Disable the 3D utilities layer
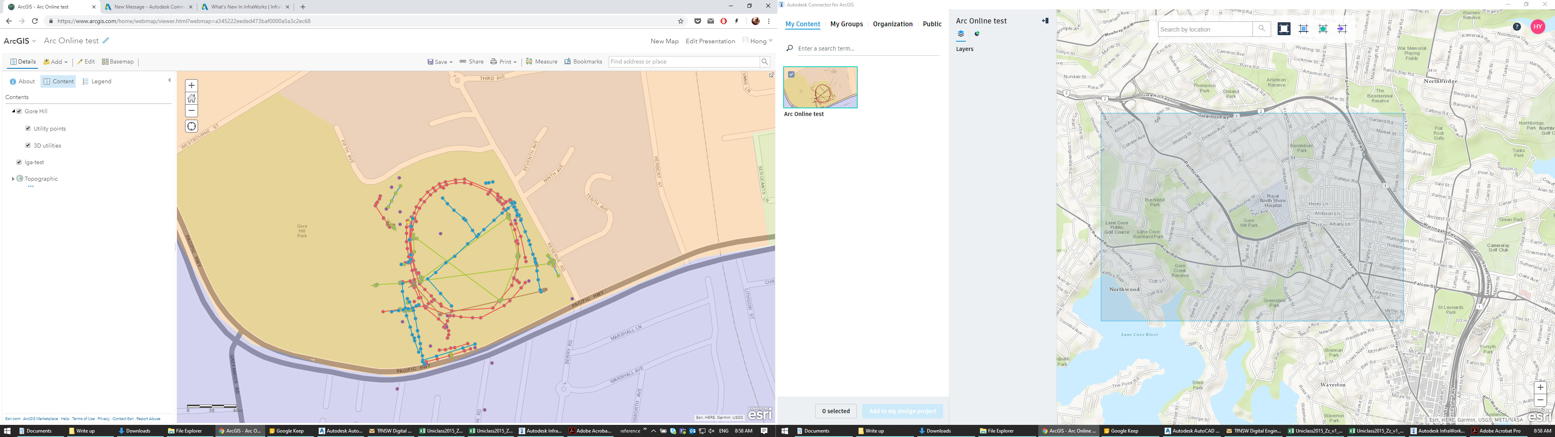Viewport: 1555px width, 437px height. 28,145
